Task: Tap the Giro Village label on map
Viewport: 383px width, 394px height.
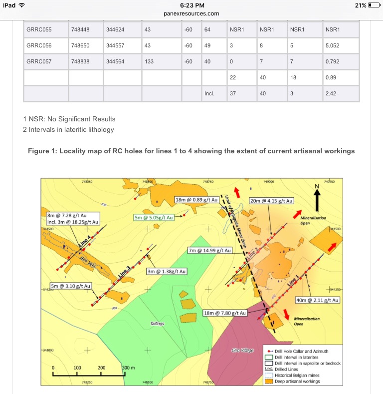Action: pos(242,350)
